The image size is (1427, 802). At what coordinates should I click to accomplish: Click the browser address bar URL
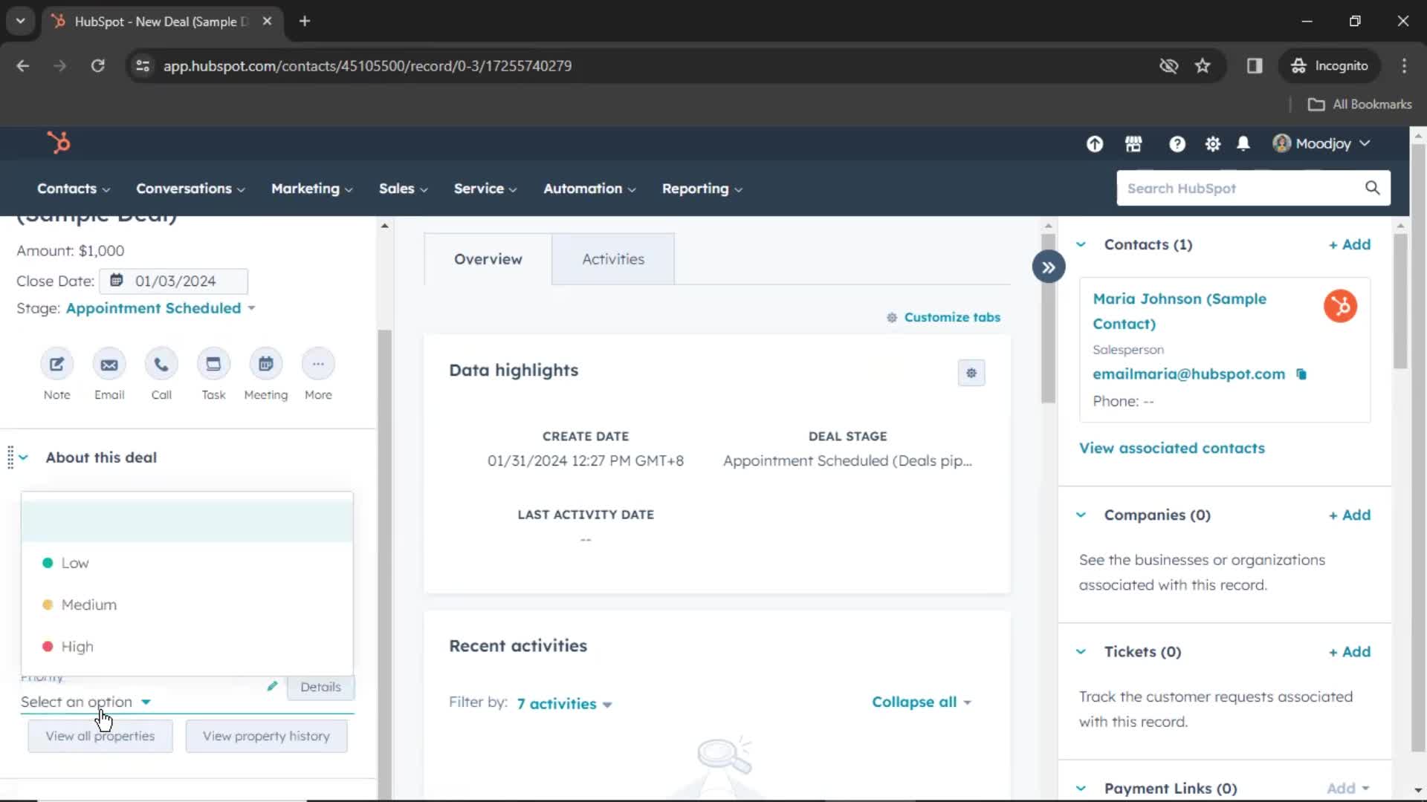[367, 66]
